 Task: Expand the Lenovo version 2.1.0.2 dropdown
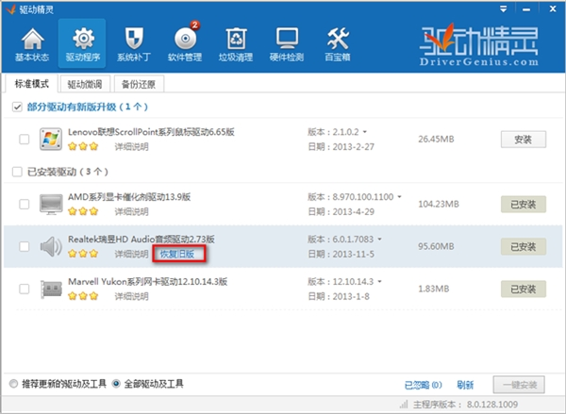(366, 132)
